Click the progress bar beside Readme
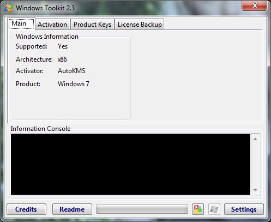 [142, 209]
